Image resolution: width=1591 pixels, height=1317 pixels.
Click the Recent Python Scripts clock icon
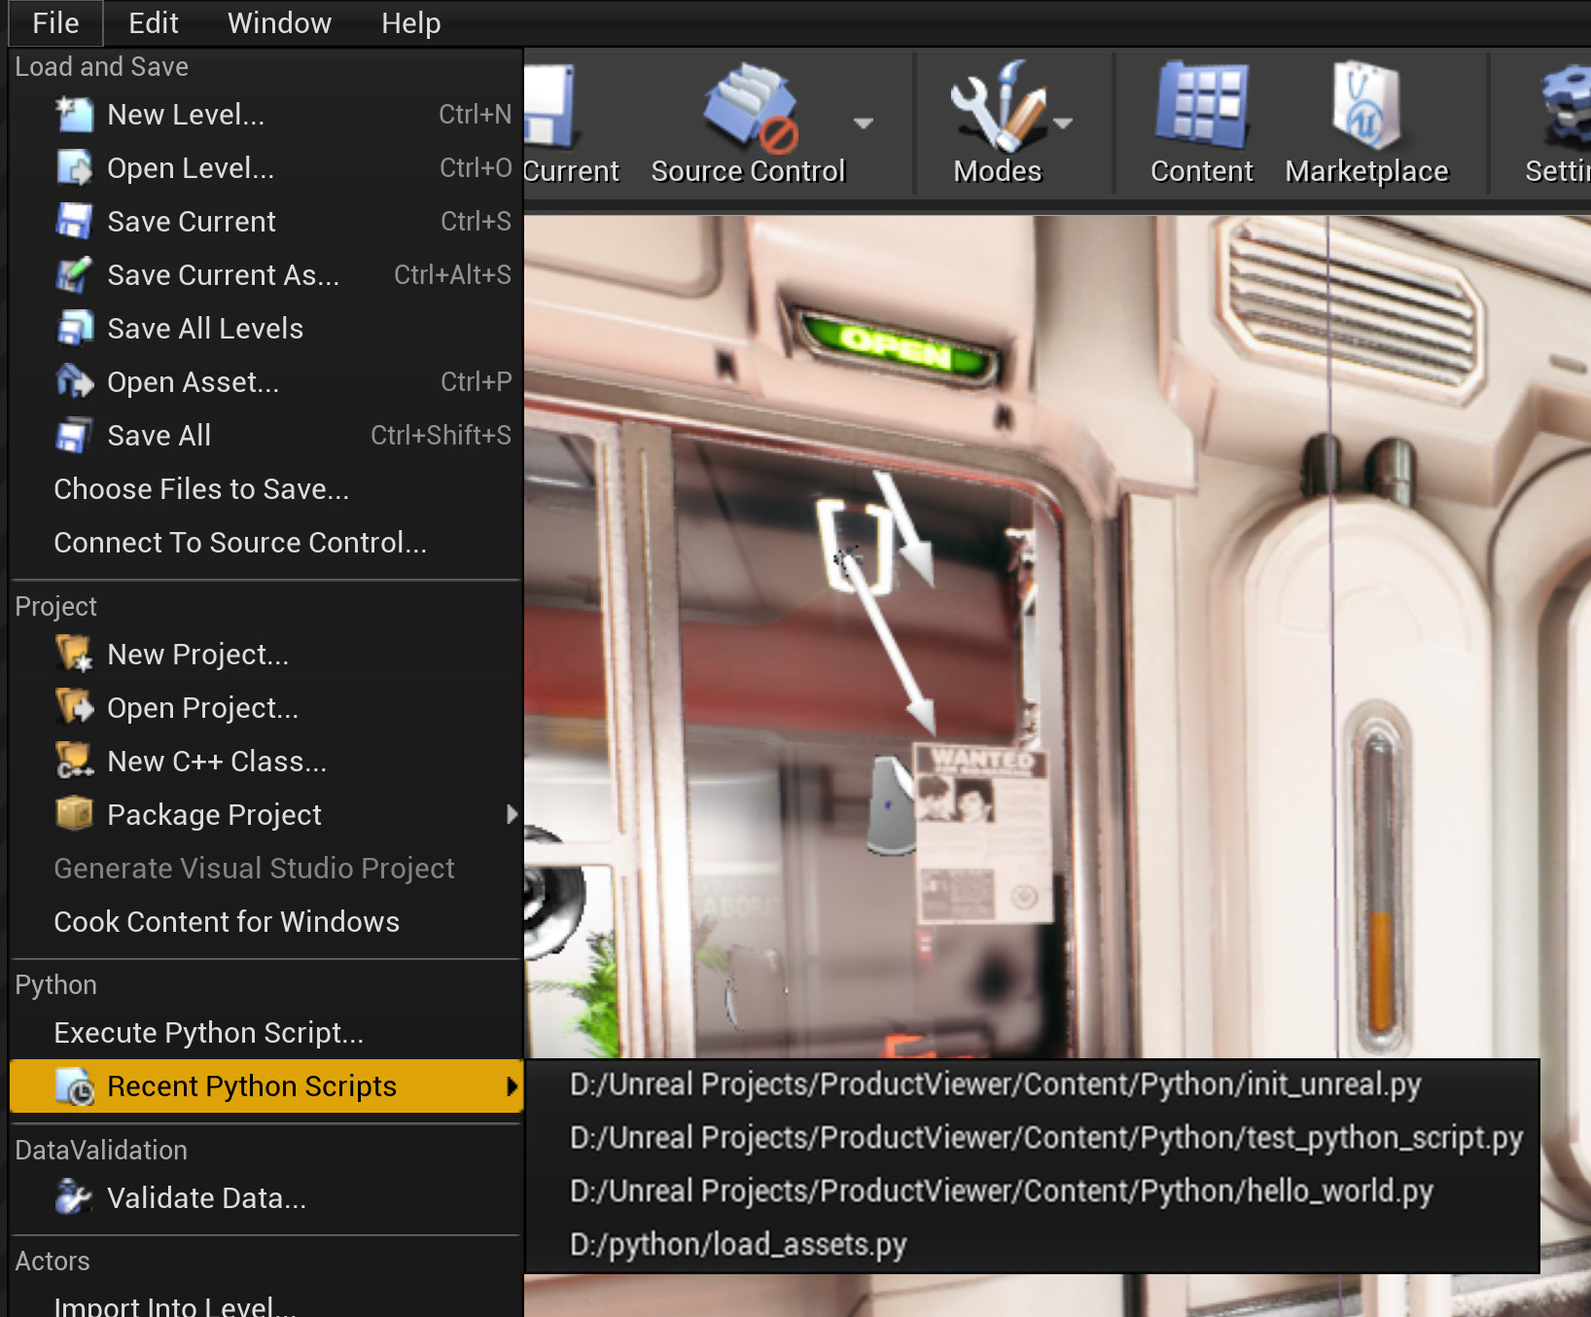(x=74, y=1086)
